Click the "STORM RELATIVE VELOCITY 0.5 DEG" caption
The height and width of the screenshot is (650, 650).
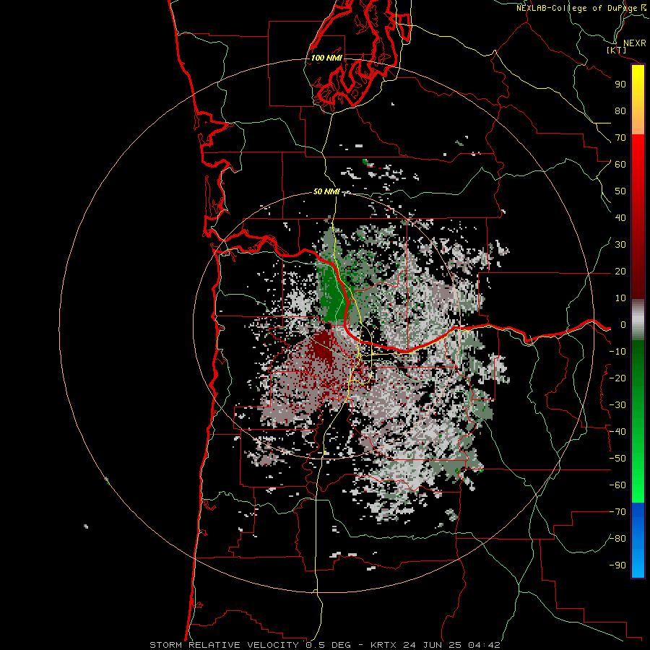pyautogui.click(x=250, y=645)
